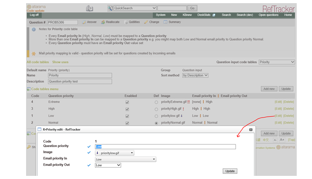Open the QuickSearch dropdown
Image resolution: width=312 pixels, height=179 pixels.
[x=135, y=8]
